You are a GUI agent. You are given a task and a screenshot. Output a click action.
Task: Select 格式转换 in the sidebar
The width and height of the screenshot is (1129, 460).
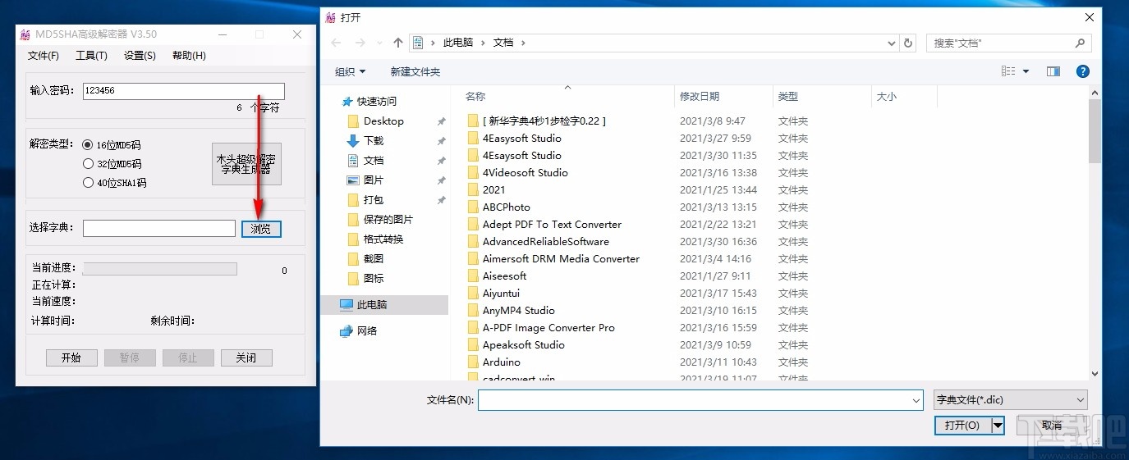(x=383, y=239)
